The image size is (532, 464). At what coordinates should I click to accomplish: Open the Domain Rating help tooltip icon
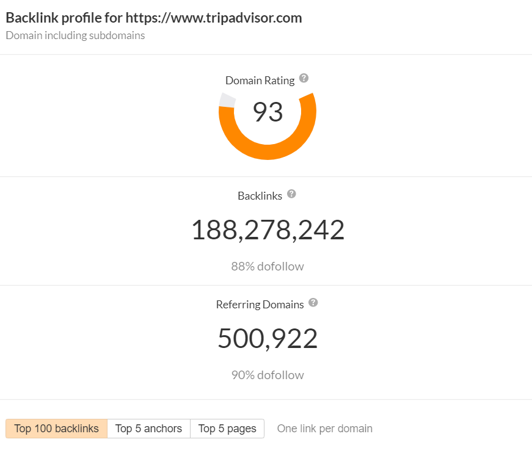(304, 78)
